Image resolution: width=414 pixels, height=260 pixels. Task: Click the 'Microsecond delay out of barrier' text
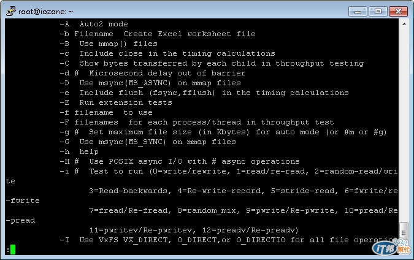pos(167,73)
